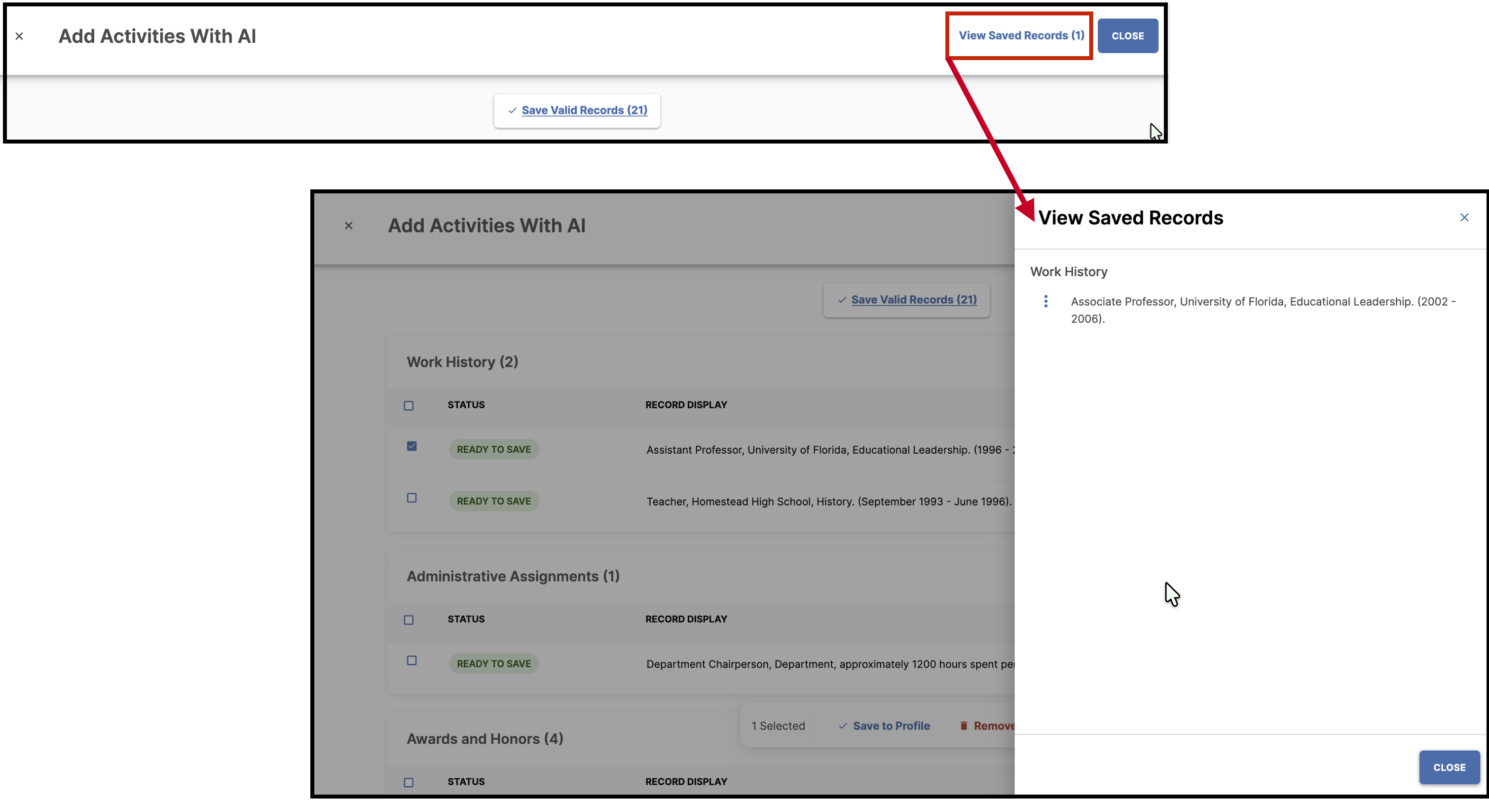
Task: Click the X icon beside top Add Activities With AI title
Action: (x=19, y=36)
